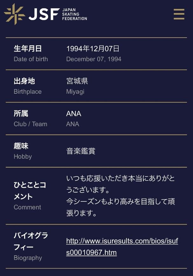
Task: Click the JSF snowflake logo icon
Action: point(15,14)
